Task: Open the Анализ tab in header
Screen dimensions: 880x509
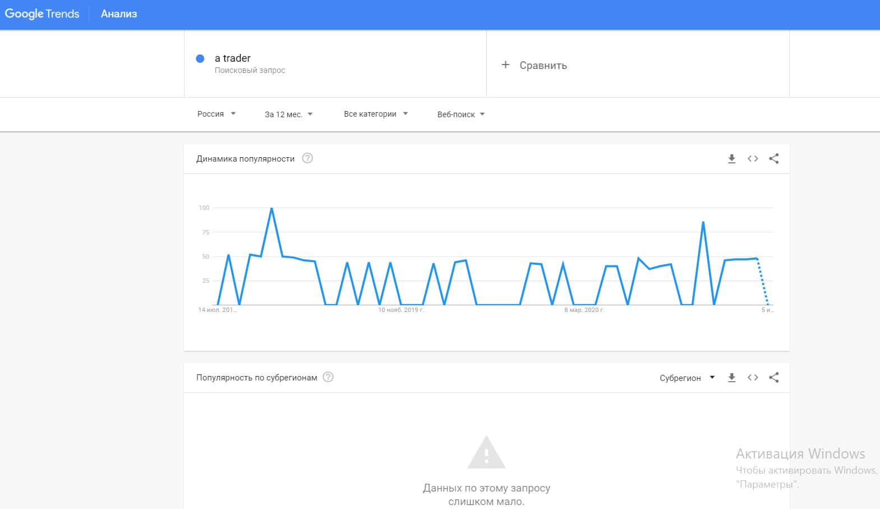Action: click(x=119, y=14)
